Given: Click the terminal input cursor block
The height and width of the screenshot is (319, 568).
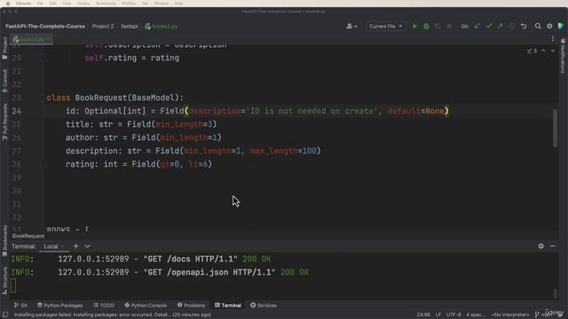Looking at the screenshot, I should click(x=13, y=285).
